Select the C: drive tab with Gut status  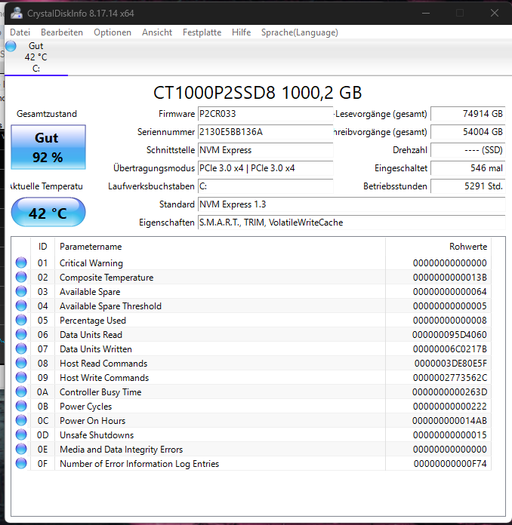click(36, 57)
